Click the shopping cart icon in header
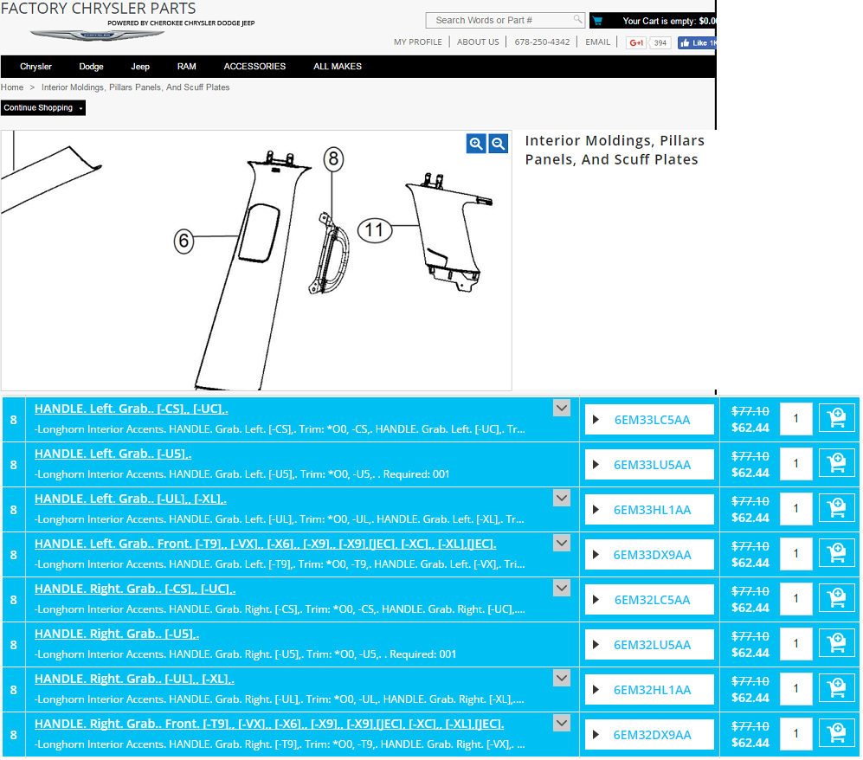 click(598, 21)
